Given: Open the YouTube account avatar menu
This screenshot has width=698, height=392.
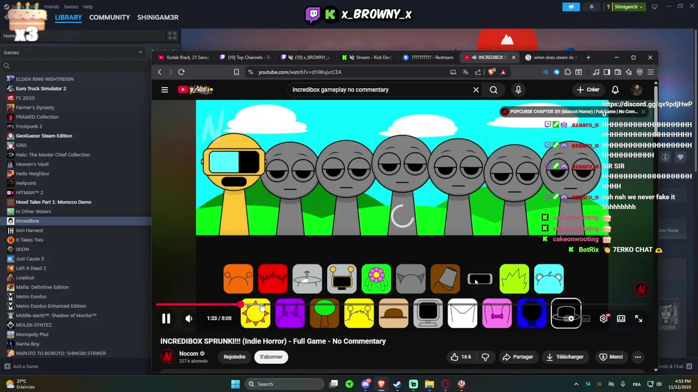Looking at the screenshot, I should coord(636,90).
